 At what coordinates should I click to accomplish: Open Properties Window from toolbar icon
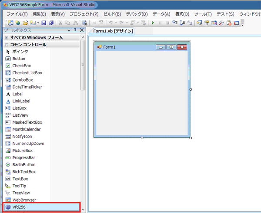click(x=207, y=23)
